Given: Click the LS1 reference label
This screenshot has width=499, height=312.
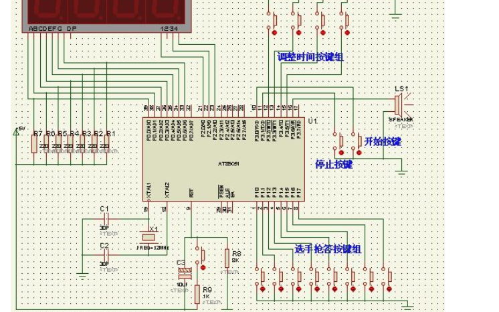Looking at the screenshot, I should (401, 89).
